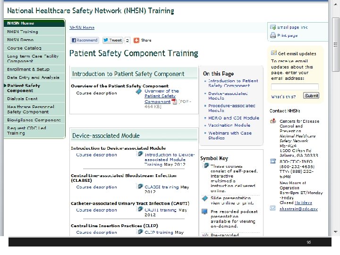Click the scrollbar down arrow

(336, 232)
